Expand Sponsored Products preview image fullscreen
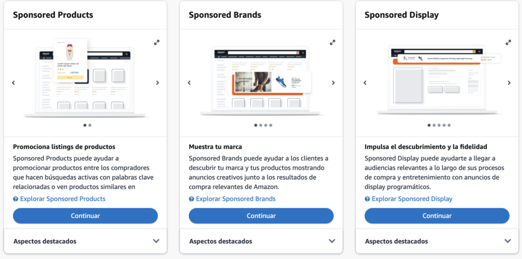 [x=157, y=42]
